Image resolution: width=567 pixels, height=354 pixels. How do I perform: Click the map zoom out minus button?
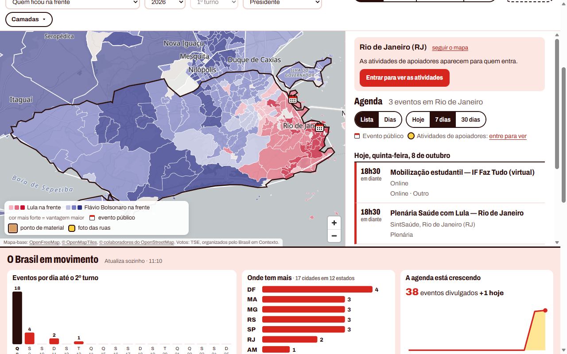click(x=334, y=236)
